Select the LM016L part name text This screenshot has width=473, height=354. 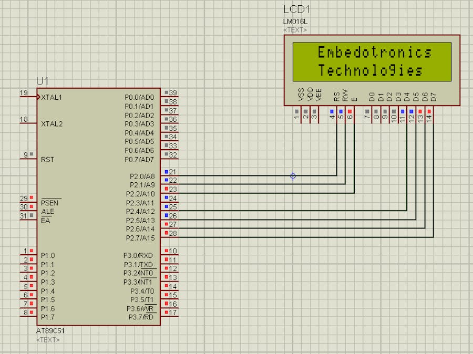[x=295, y=22]
